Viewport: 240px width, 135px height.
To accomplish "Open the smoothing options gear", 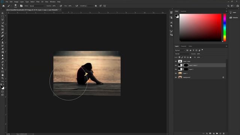I will 96,6.
